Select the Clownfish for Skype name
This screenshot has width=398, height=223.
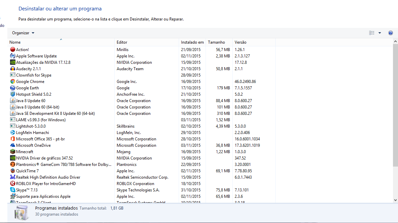pyautogui.click(x=34, y=75)
